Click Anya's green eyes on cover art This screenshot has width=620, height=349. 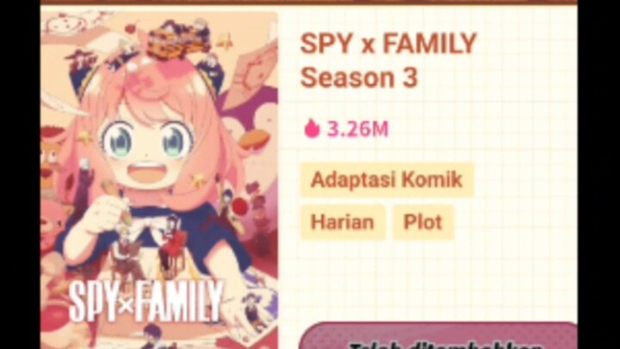pyautogui.click(x=146, y=140)
